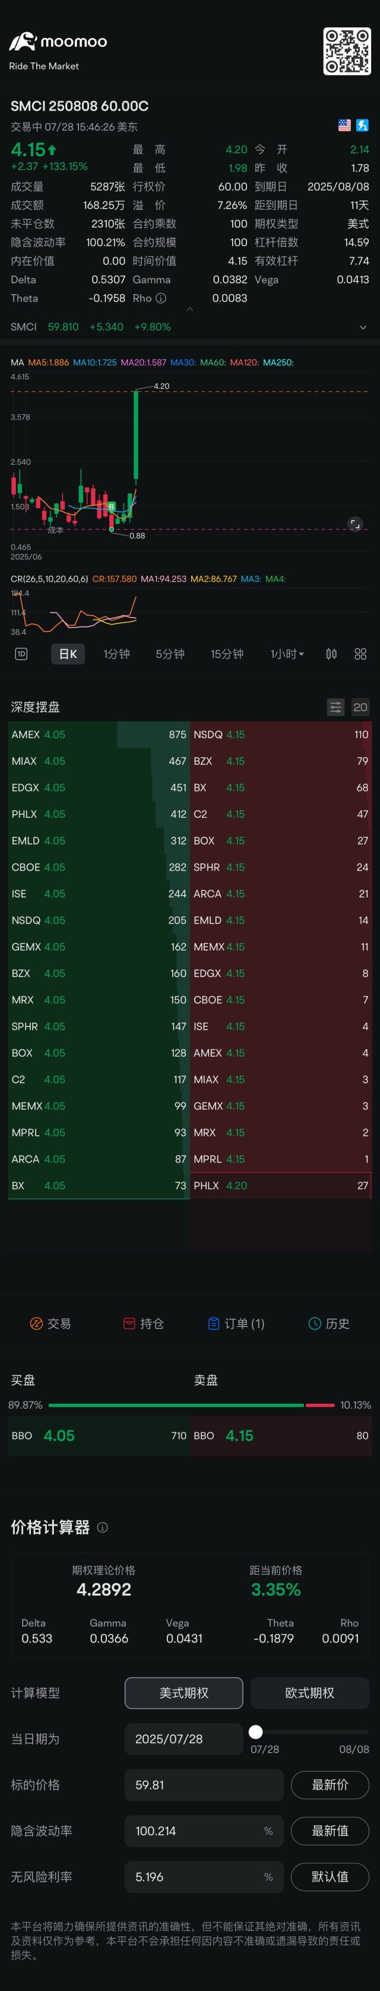380x1991 pixels.
Task: Tap the blue lightning bolt icon
Action: (x=362, y=125)
